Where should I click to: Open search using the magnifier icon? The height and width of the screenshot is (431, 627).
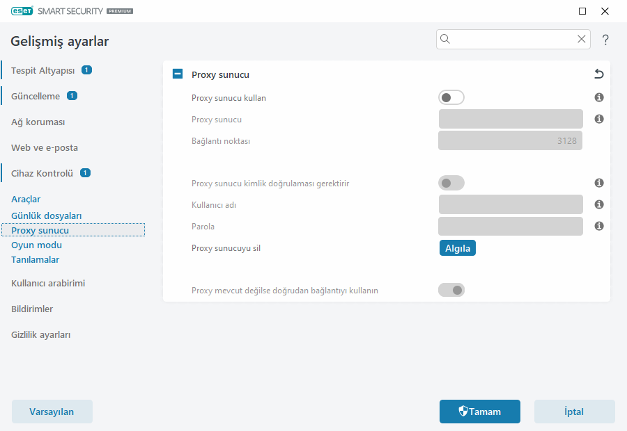click(445, 39)
